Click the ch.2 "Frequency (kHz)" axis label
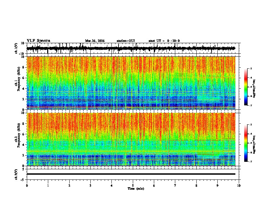The width and height of the screenshot is (269, 208). 19,135
